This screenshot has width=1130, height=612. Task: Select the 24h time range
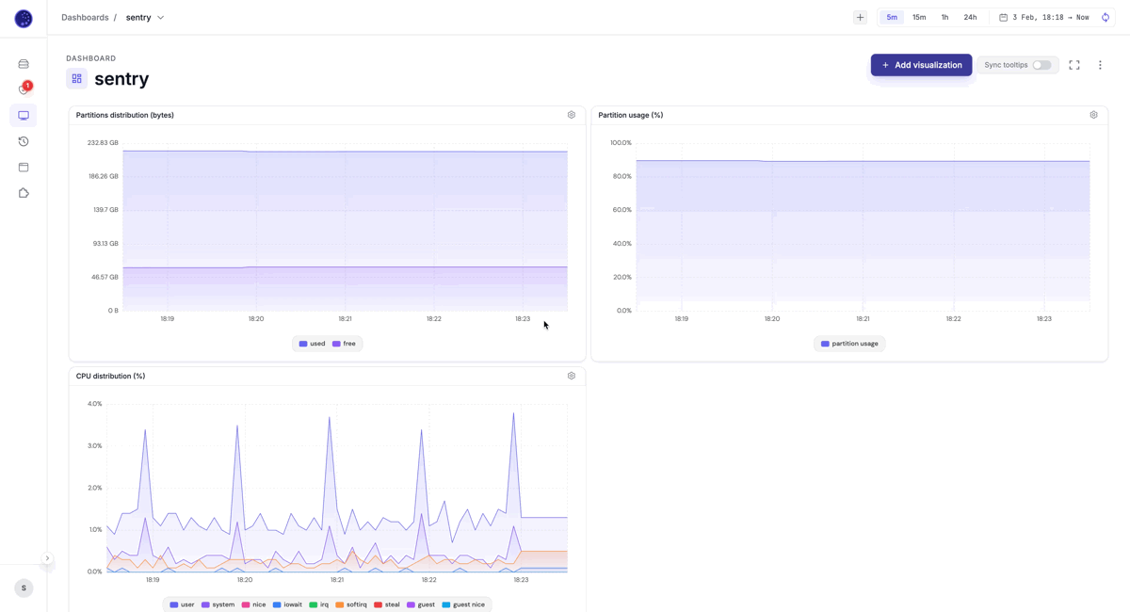[x=970, y=17]
